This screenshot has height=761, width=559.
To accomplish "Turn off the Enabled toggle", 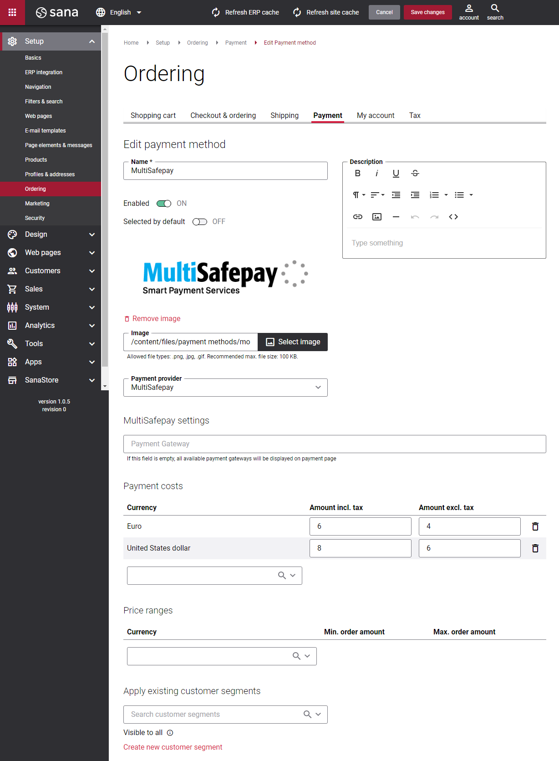I will (x=164, y=204).
